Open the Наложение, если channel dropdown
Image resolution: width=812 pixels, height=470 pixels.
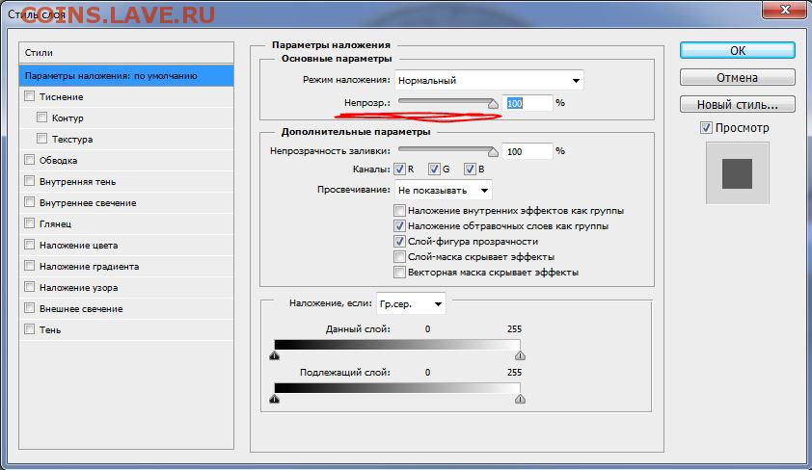[x=411, y=304]
